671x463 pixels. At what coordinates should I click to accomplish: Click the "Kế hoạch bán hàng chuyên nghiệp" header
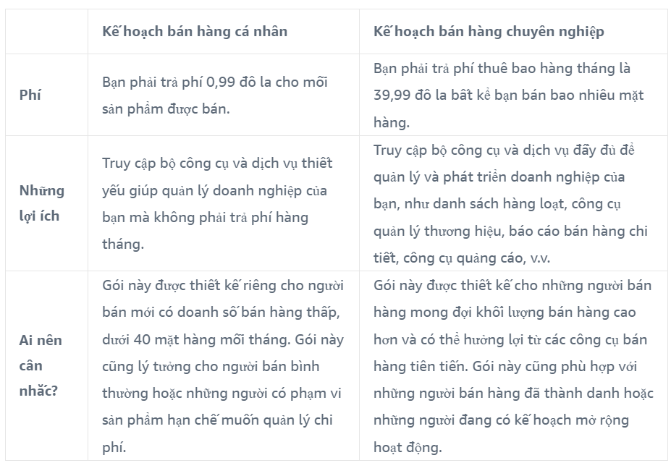489,32
